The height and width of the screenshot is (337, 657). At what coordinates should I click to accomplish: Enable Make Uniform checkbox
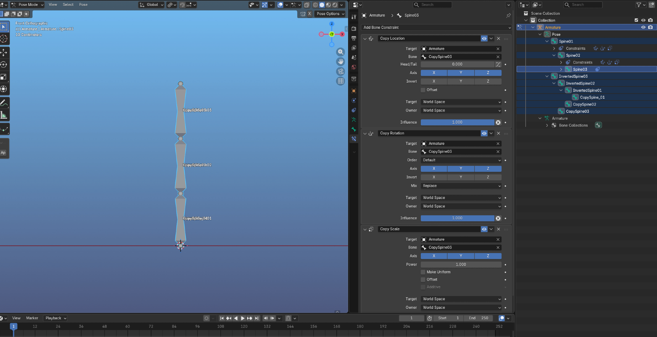[x=423, y=272]
